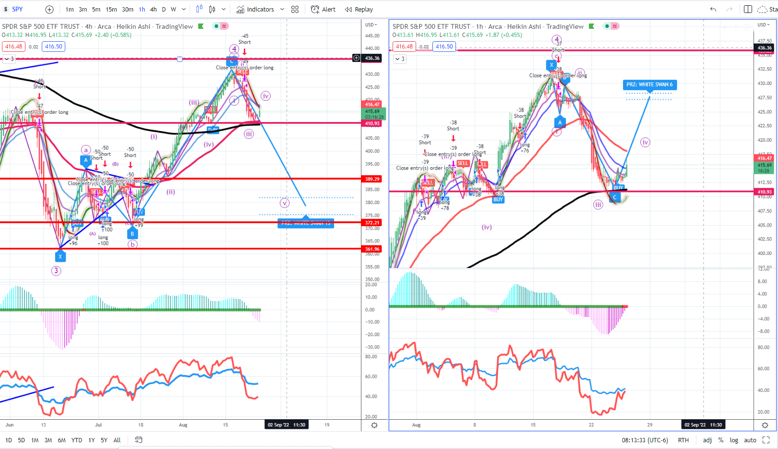Expand the timeframe list dropdown
Screen dimensions: 778x449
pyautogui.click(x=184, y=9)
